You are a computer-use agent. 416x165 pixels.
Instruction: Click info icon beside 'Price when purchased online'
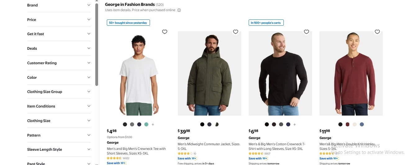point(179,10)
